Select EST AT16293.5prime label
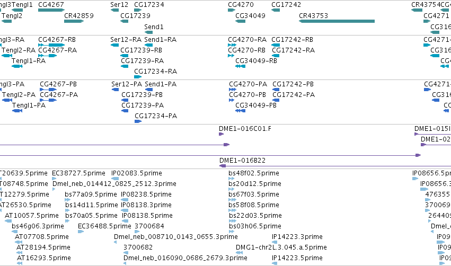This screenshot has height=266, width=451. [x=43, y=258]
